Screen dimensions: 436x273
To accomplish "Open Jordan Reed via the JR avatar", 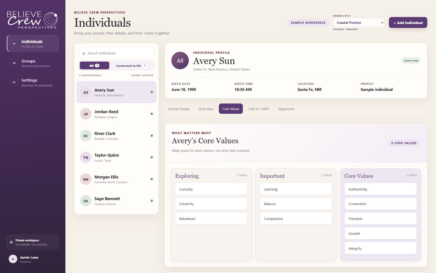I will click(x=86, y=114).
